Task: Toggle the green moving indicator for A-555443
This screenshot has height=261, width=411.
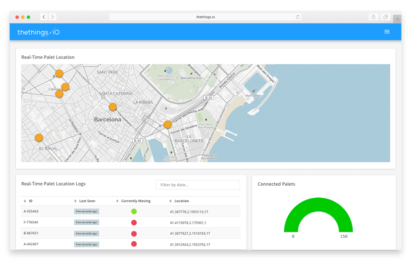Action: (x=134, y=211)
